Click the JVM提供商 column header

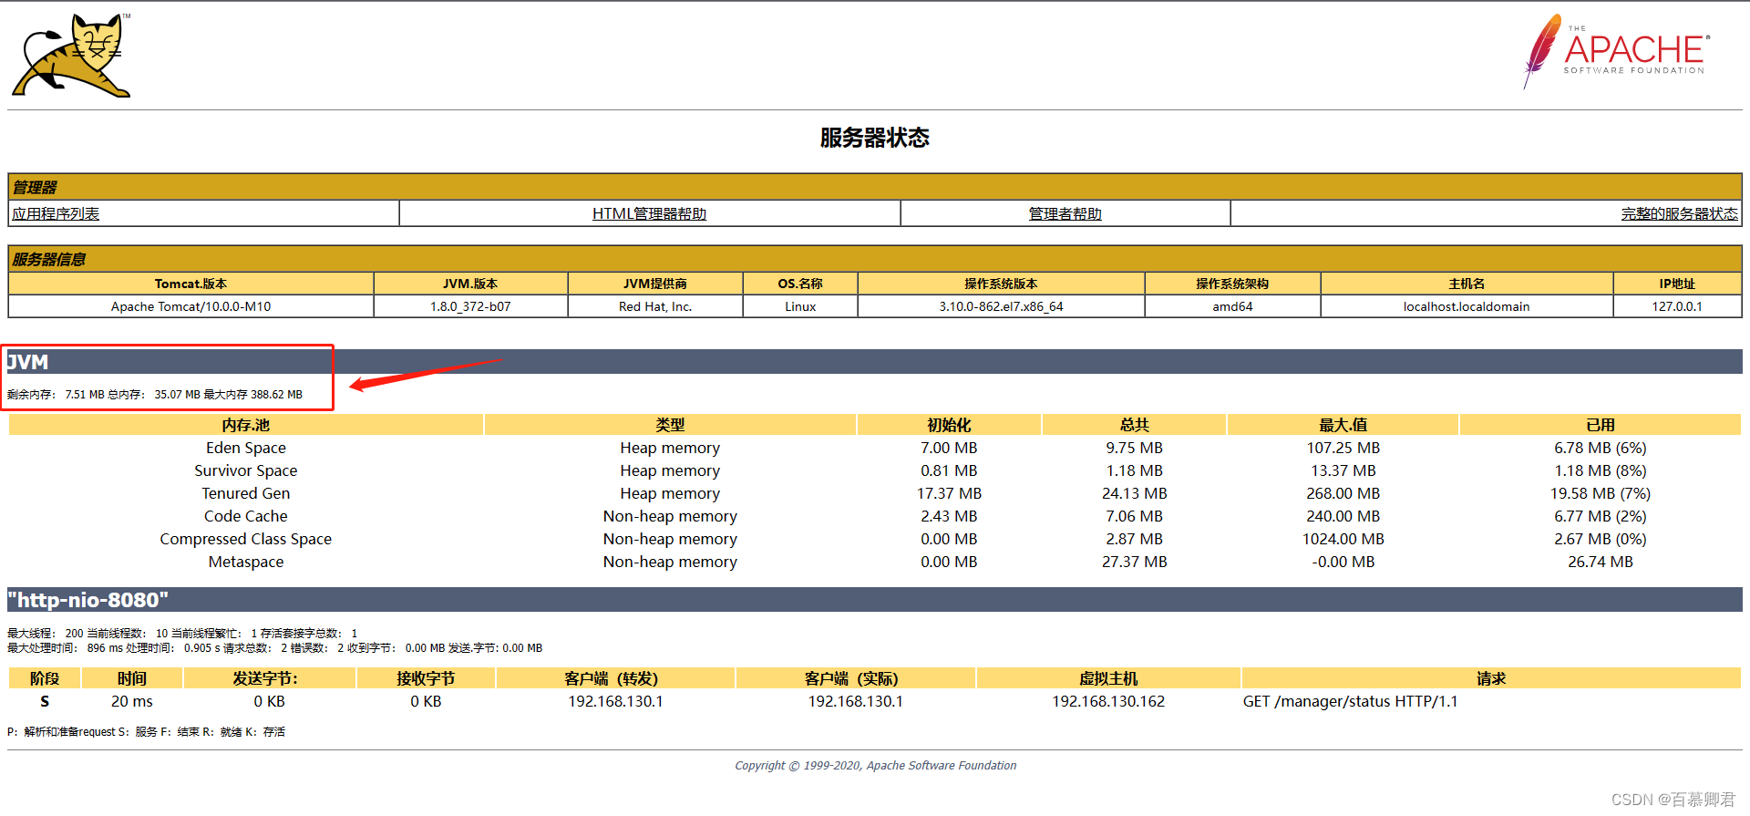655,284
